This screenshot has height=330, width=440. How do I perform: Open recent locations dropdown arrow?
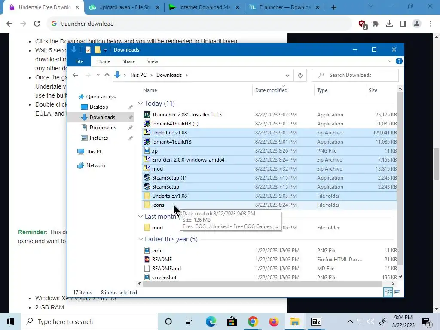coord(98,75)
